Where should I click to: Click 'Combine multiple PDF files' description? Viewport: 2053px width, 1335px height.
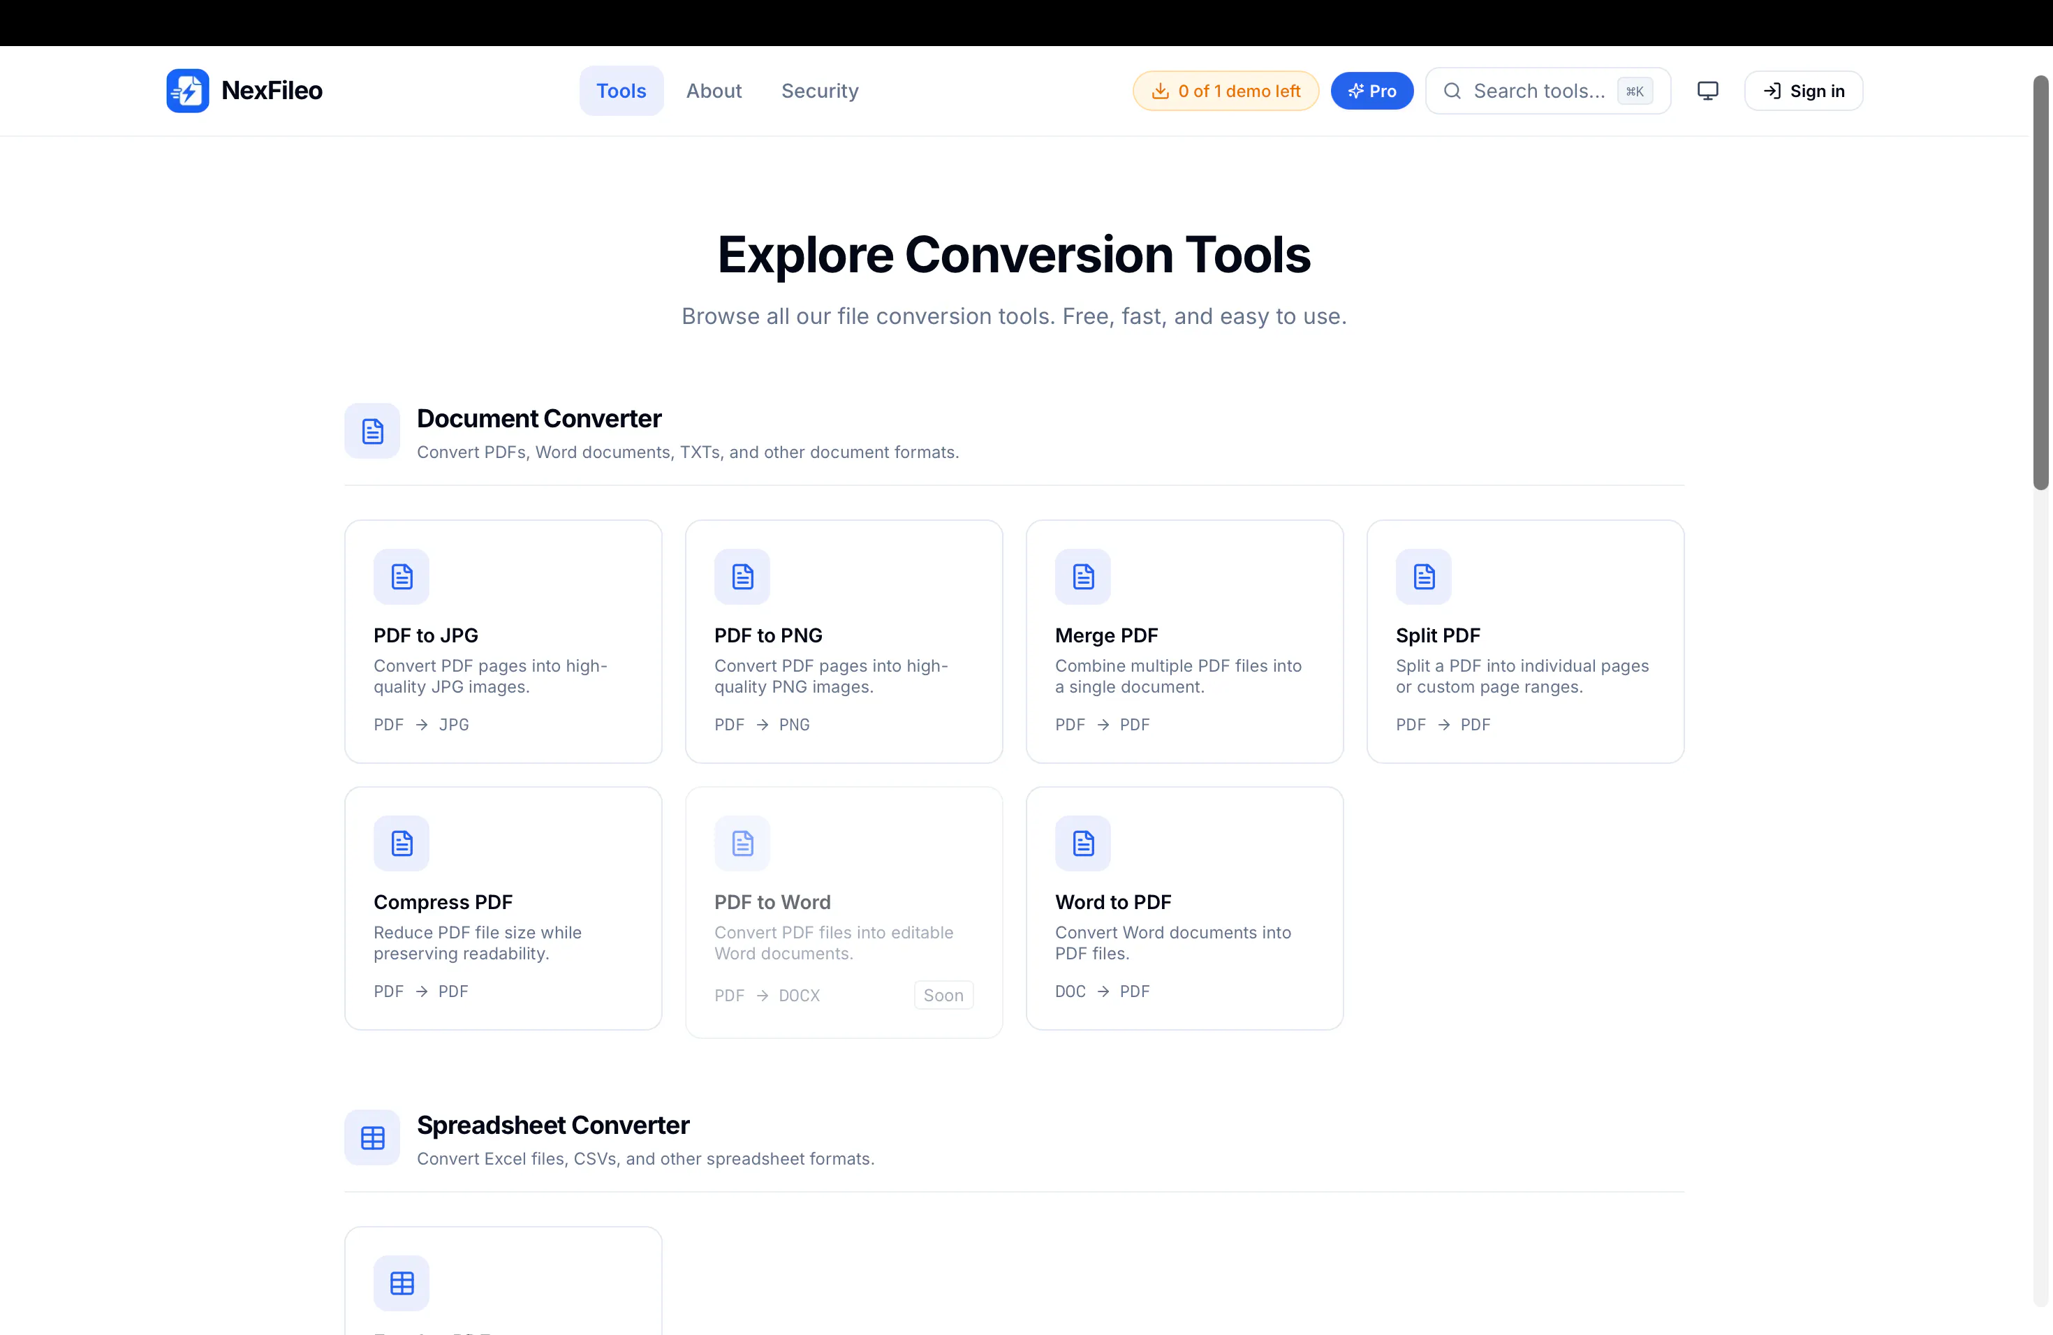[1178, 676]
